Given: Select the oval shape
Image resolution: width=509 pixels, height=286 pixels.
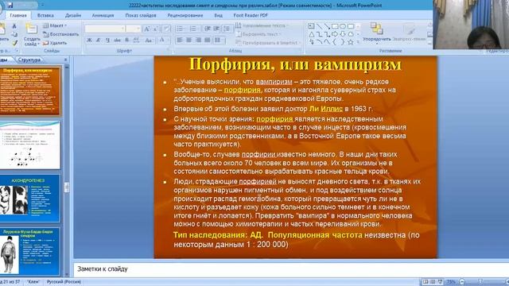Looking at the screenshot, I should coord(343,26).
